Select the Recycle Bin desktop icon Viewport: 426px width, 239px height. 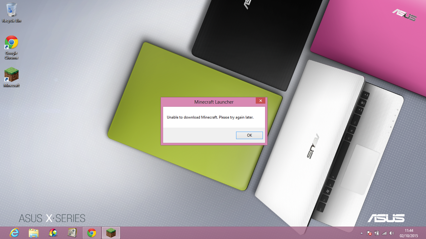[x=12, y=13]
